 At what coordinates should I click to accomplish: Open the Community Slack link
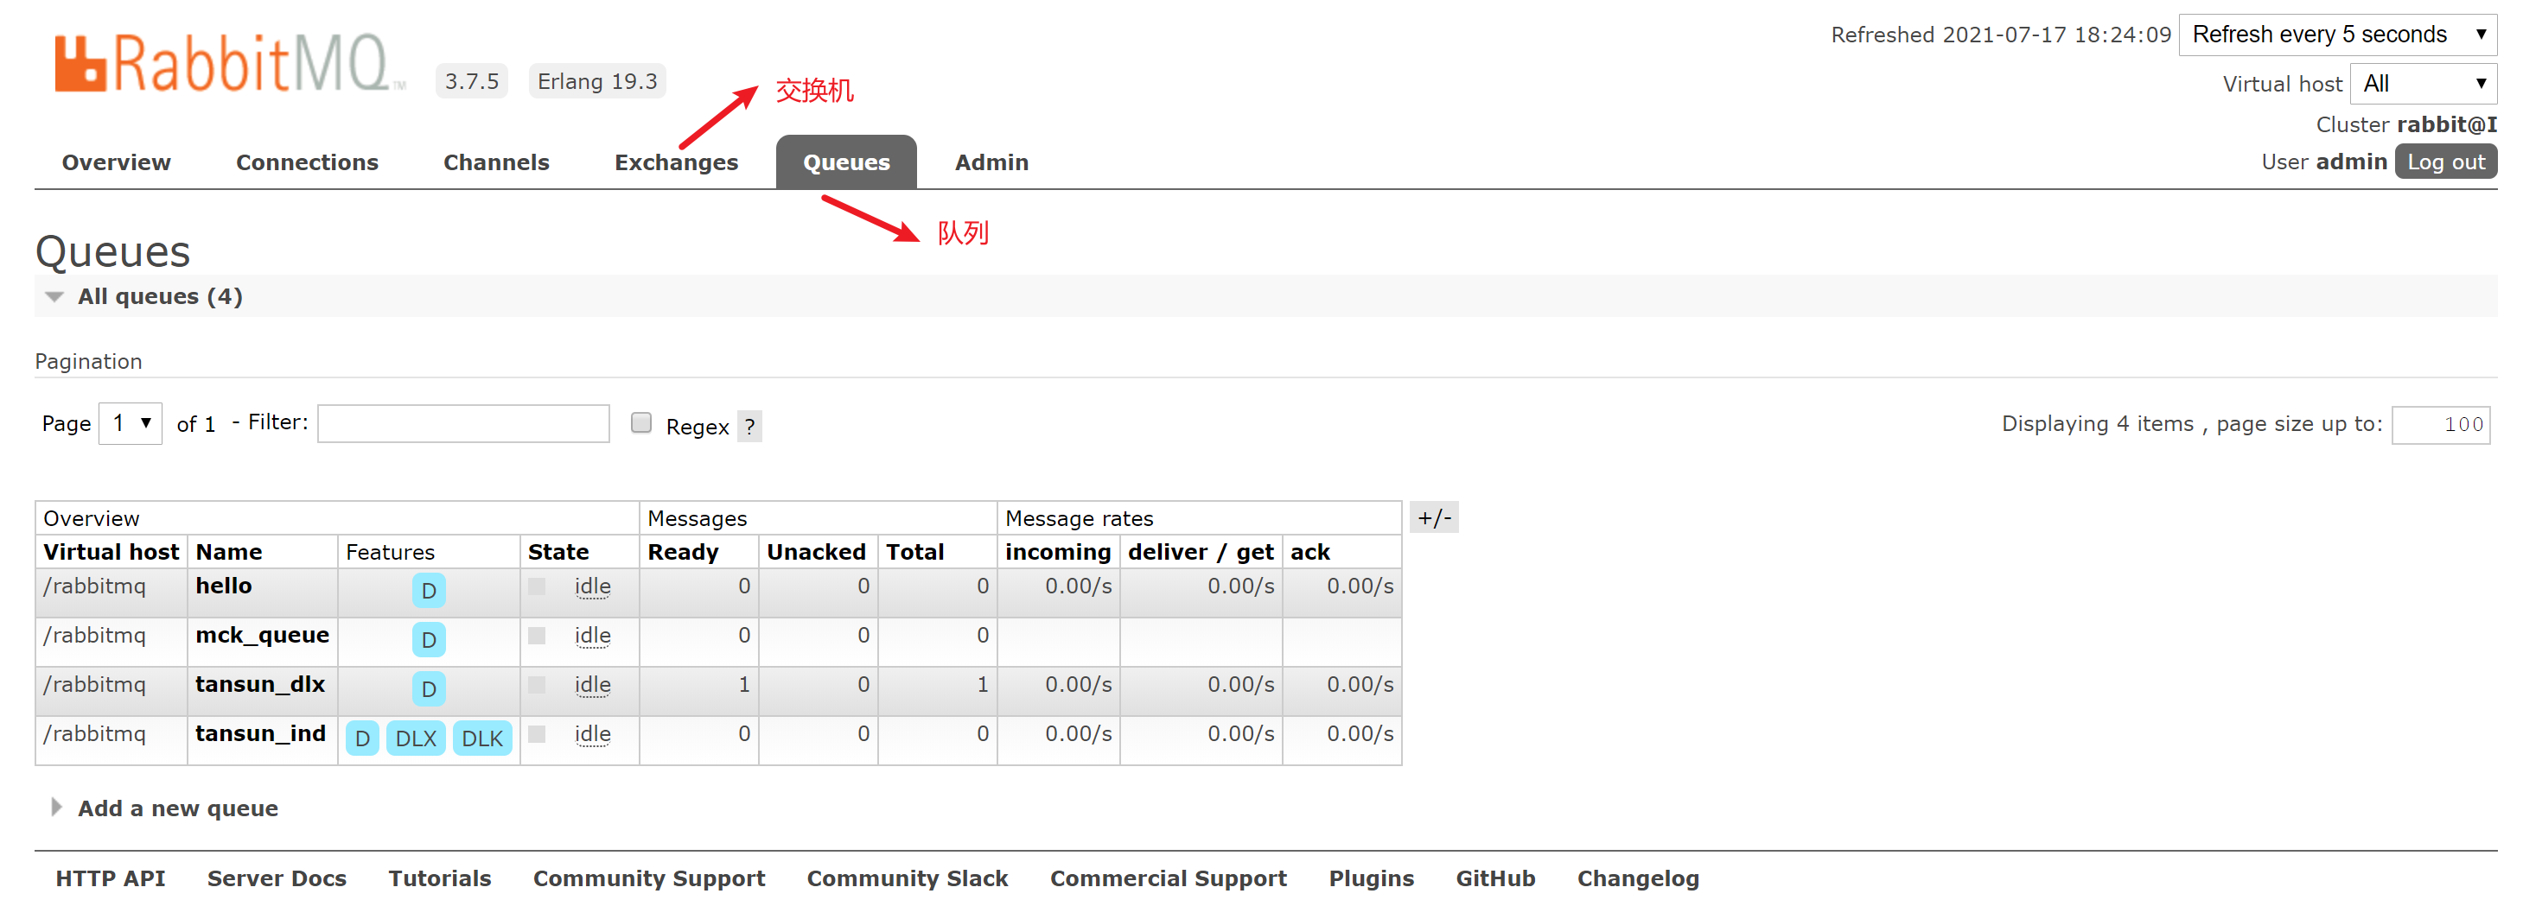907,878
